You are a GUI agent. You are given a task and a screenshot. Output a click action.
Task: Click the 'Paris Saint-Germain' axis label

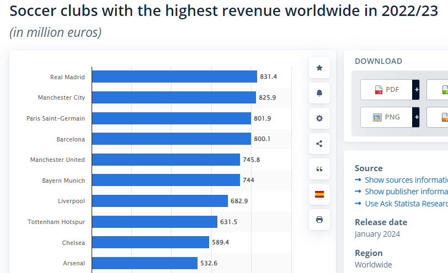(x=56, y=118)
